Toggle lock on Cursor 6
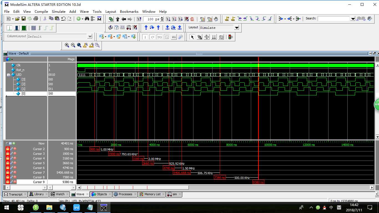Screen dimensions: 379x213 point(7,168)
